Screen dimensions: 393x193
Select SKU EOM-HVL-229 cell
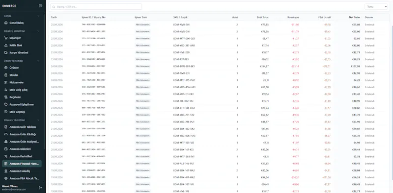click(x=181, y=52)
